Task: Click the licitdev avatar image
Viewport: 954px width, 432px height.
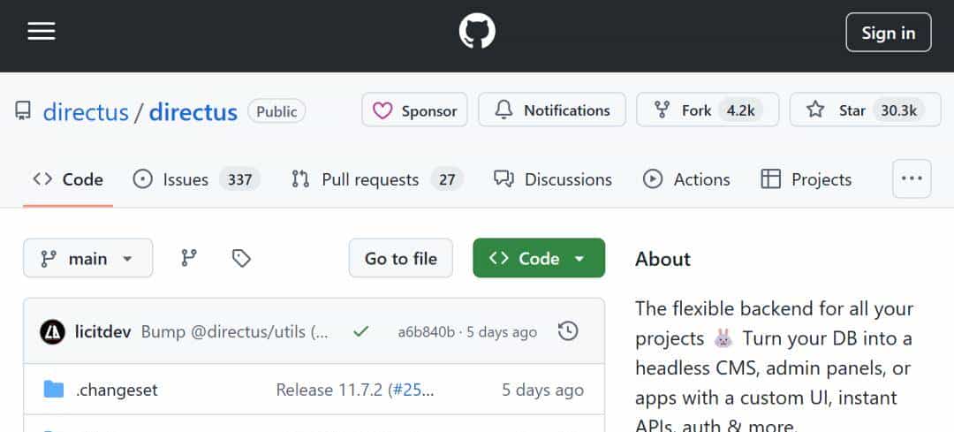Action: point(53,332)
